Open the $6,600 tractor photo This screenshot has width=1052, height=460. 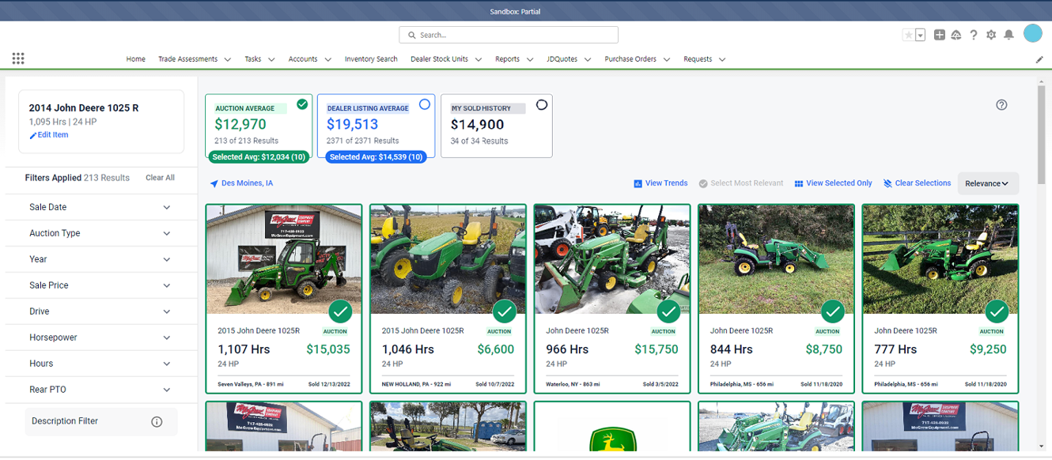pos(448,260)
